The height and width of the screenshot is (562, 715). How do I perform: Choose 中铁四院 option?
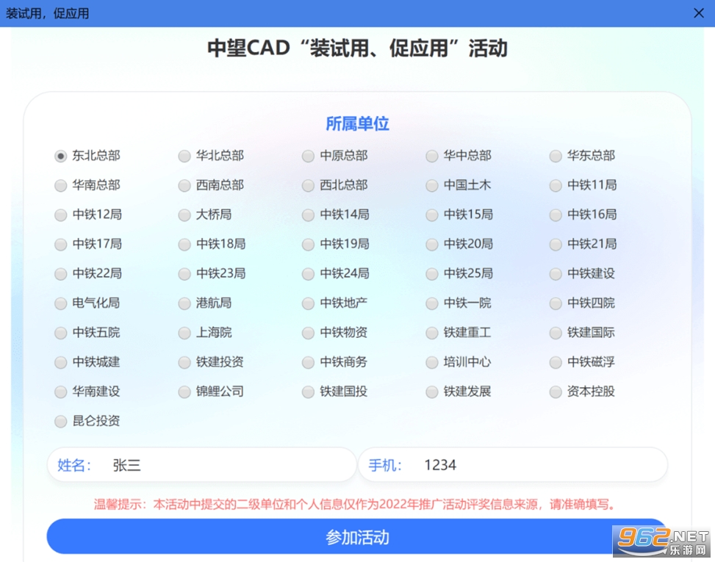point(556,303)
